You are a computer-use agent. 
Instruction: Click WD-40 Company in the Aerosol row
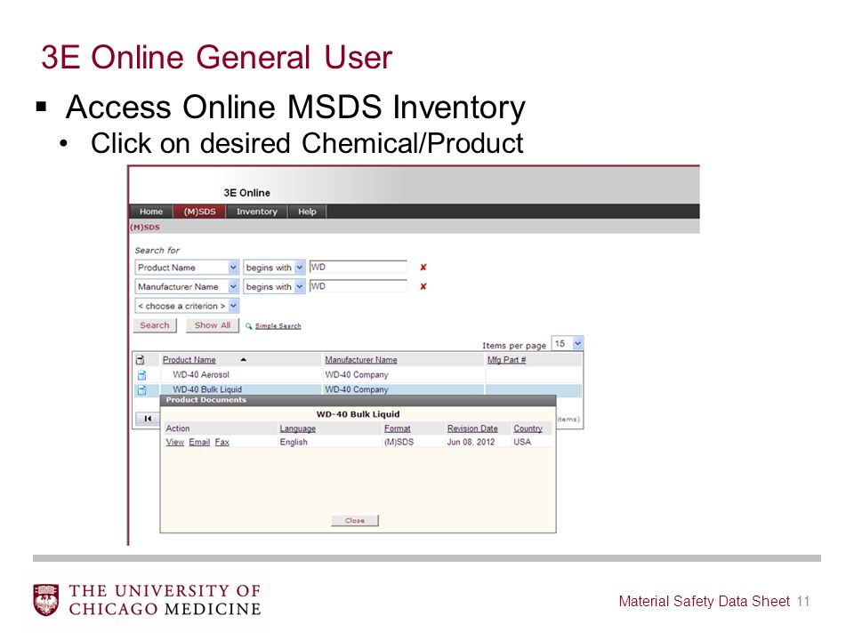[356, 375]
